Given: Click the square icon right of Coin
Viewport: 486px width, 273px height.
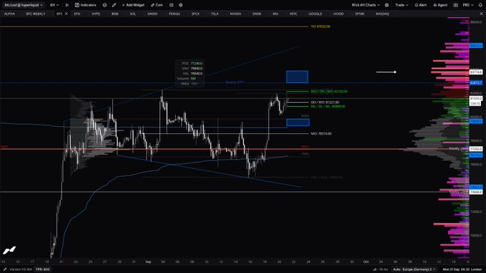Looking at the screenshot, I should coord(172,5).
